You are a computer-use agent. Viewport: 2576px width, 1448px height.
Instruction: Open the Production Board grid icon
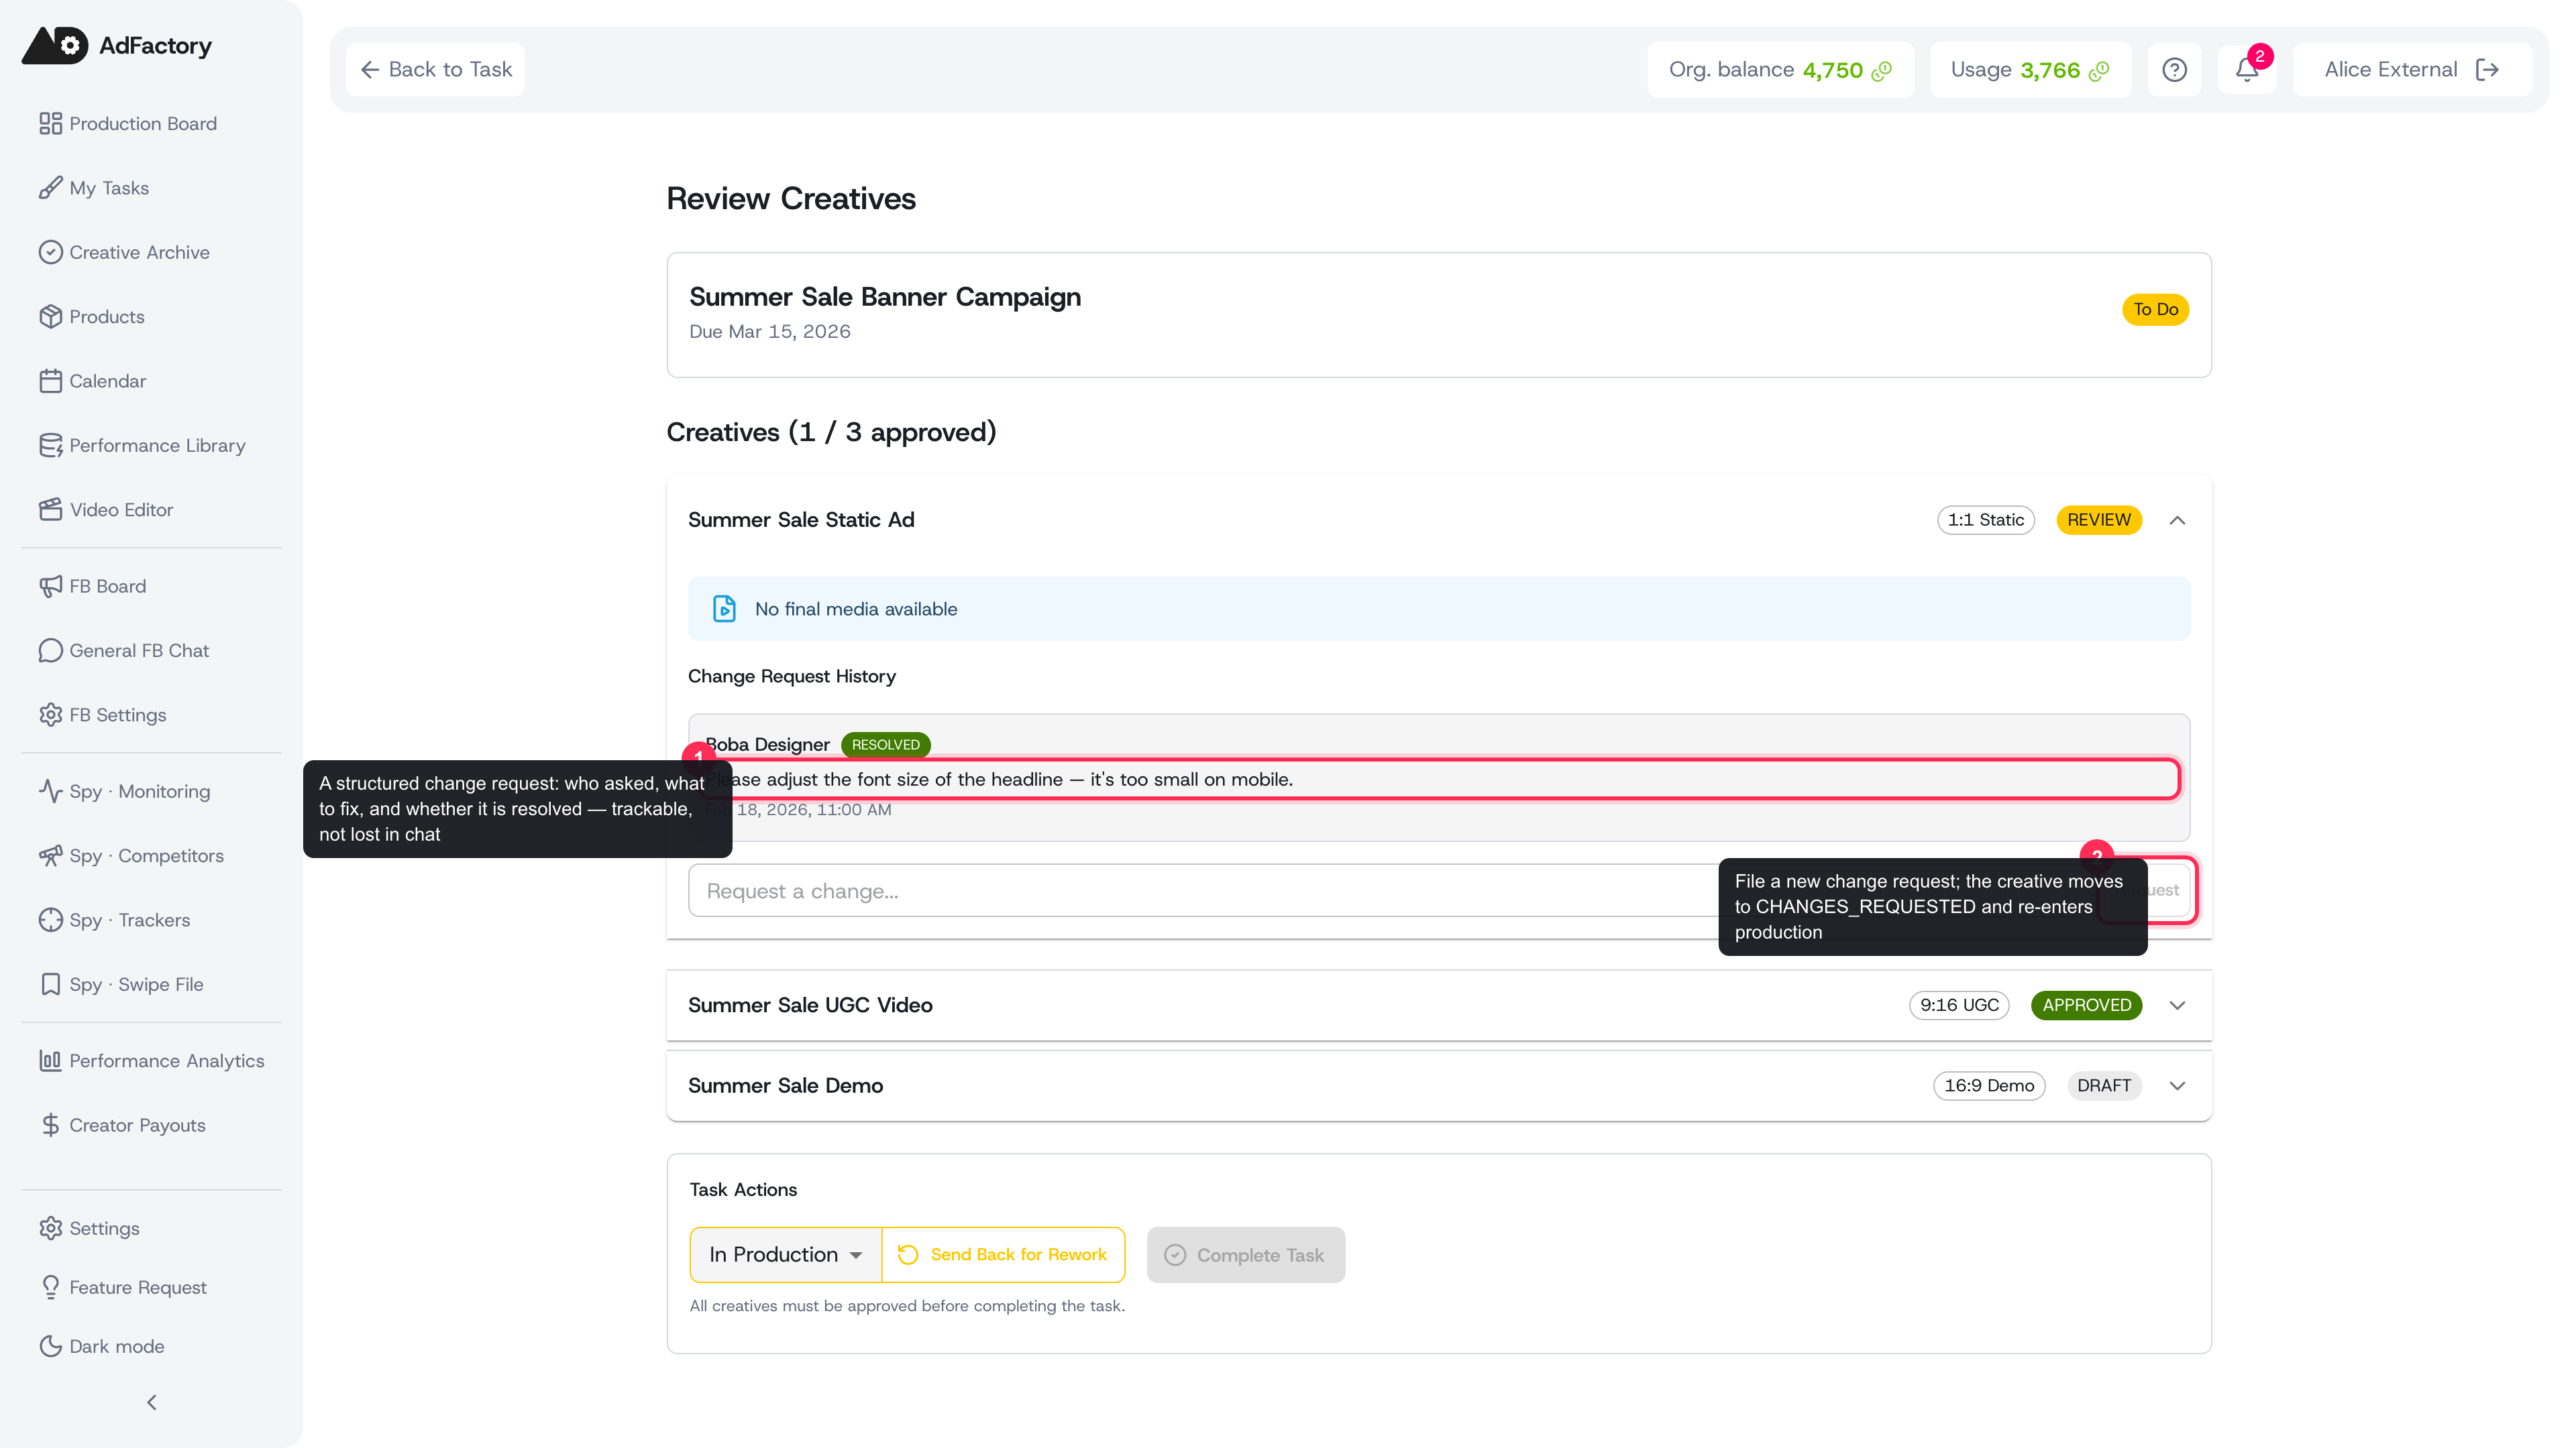pos(50,124)
